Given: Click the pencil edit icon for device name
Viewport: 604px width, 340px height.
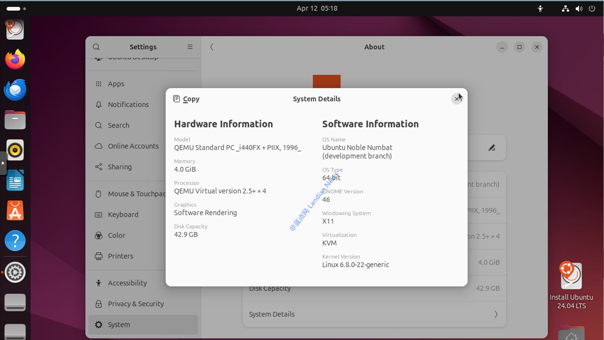Looking at the screenshot, I should [x=492, y=148].
